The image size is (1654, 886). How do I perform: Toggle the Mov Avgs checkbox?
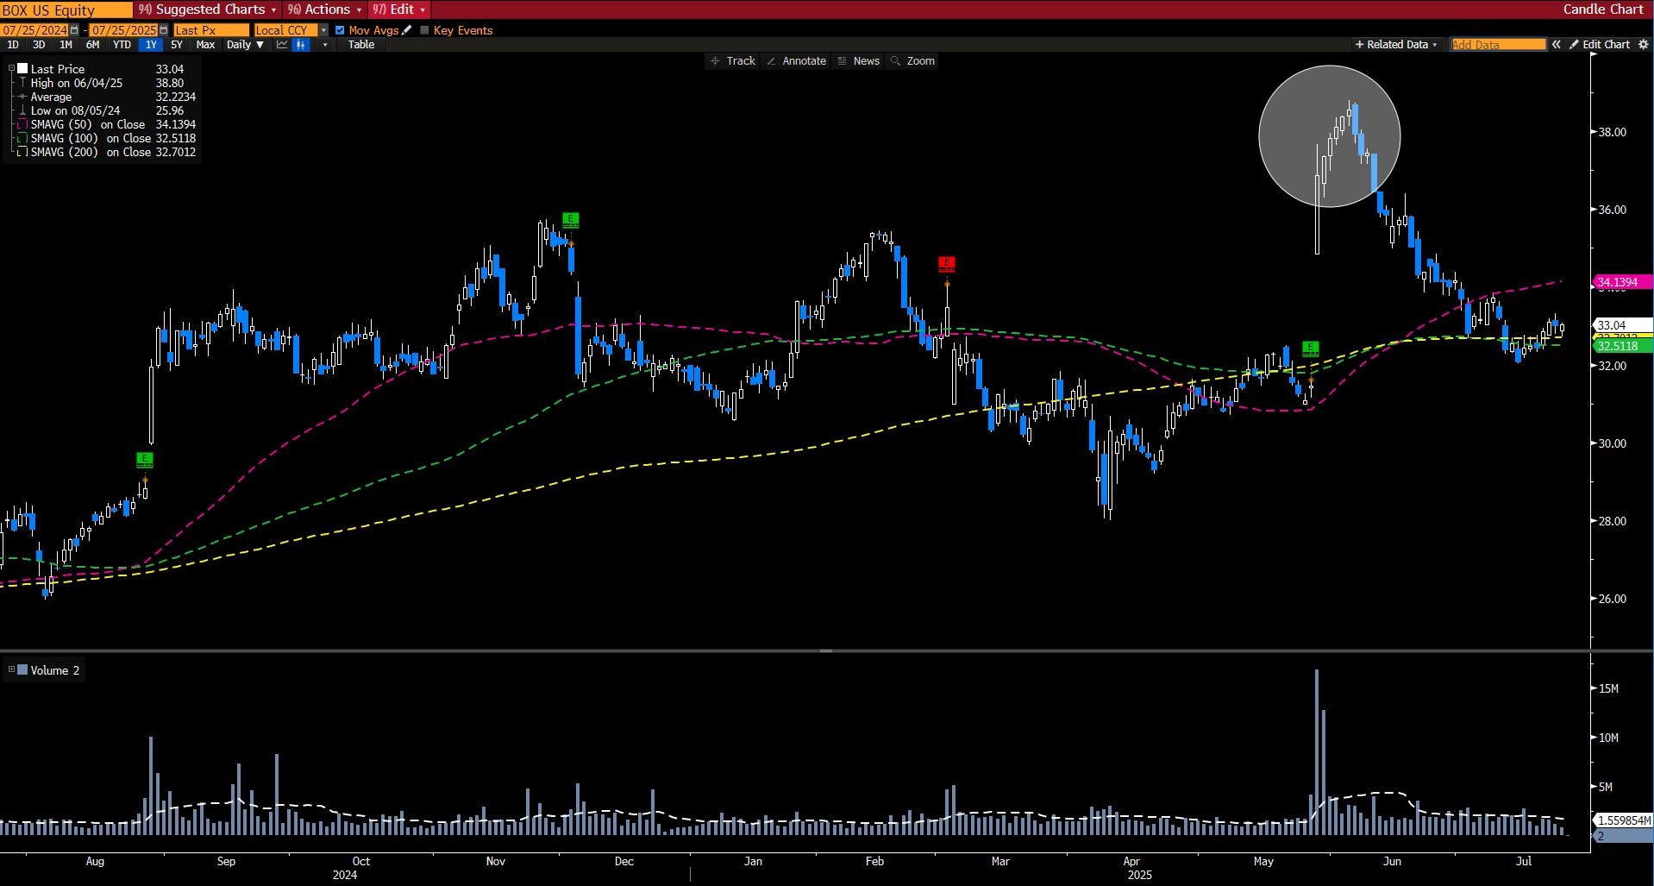340,30
